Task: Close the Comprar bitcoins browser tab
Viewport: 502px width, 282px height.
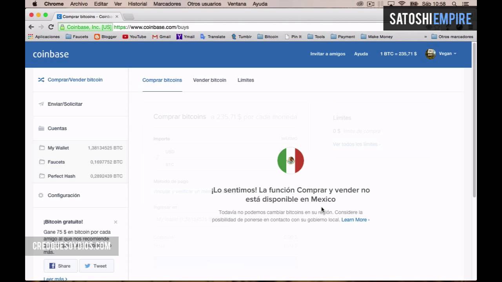Action: click(x=116, y=17)
